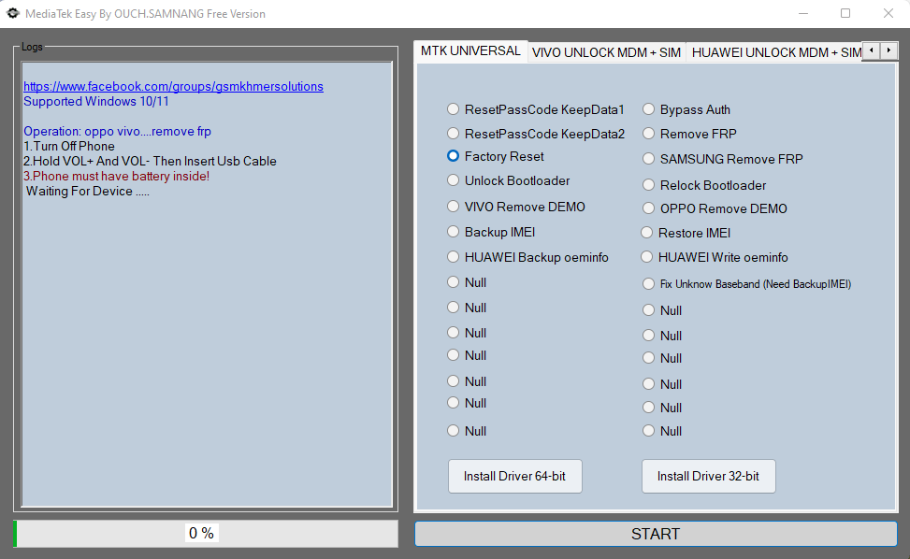Select Backup IMEI
Image resolution: width=910 pixels, height=559 pixels.
453,231
